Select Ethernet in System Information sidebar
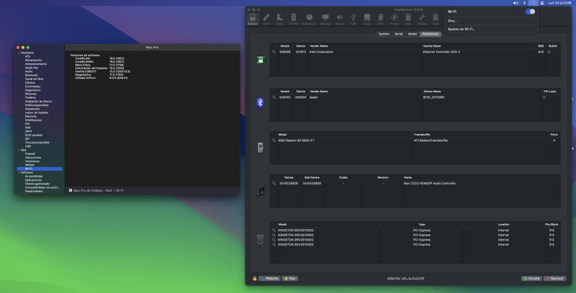The width and height of the screenshot is (576, 293). click(x=31, y=94)
